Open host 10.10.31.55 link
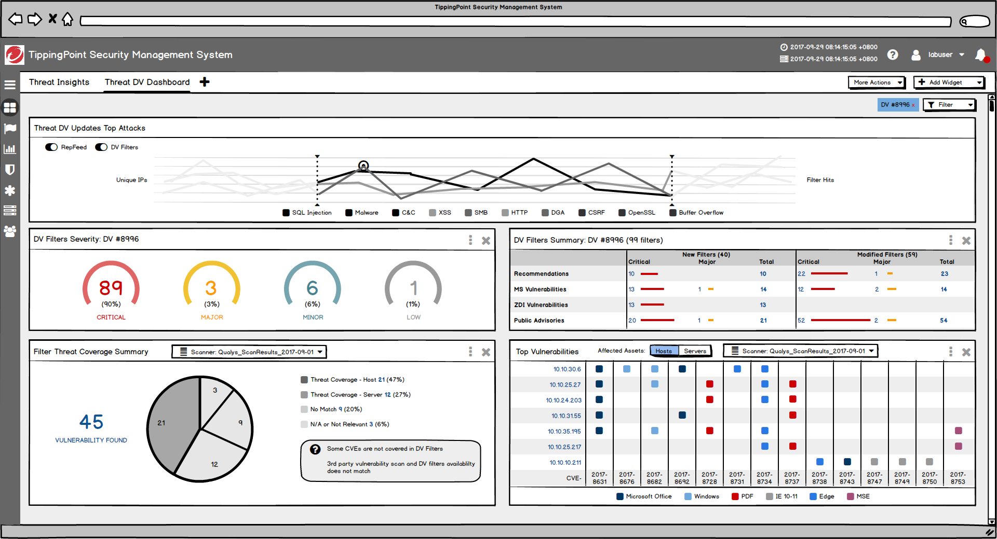The height and width of the screenshot is (539, 997). [566, 416]
